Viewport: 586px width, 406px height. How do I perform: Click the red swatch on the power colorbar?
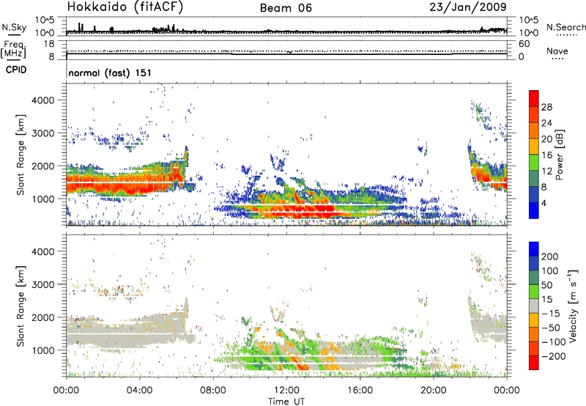(x=534, y=98)
